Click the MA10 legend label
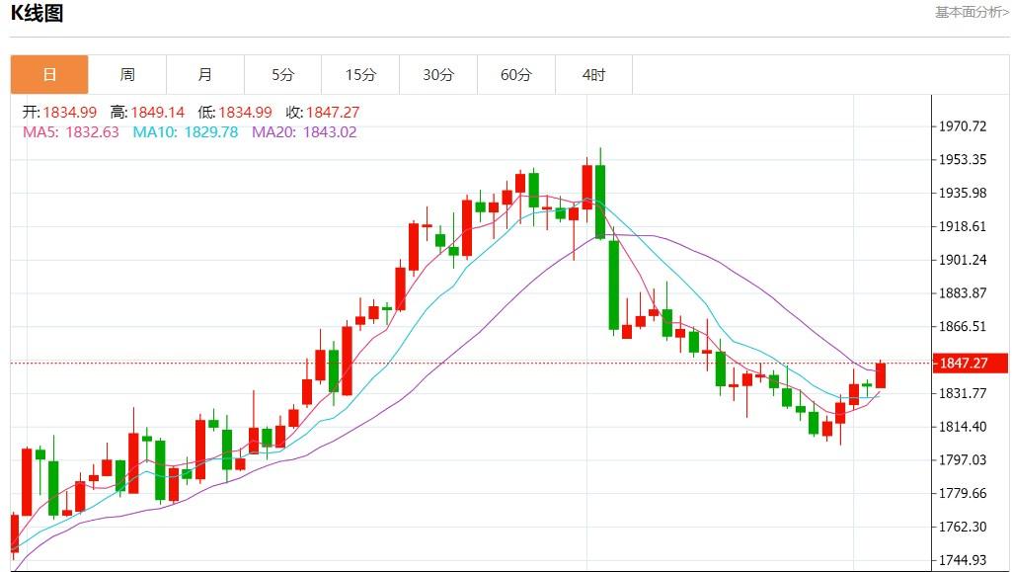1012x572 pixels. point(186,132)
